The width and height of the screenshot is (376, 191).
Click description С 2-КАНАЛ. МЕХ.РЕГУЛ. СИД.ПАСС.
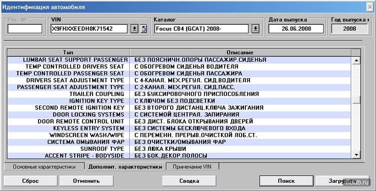coord(185,87)
